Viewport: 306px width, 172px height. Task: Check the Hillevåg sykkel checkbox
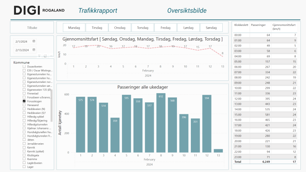point(24,117)
